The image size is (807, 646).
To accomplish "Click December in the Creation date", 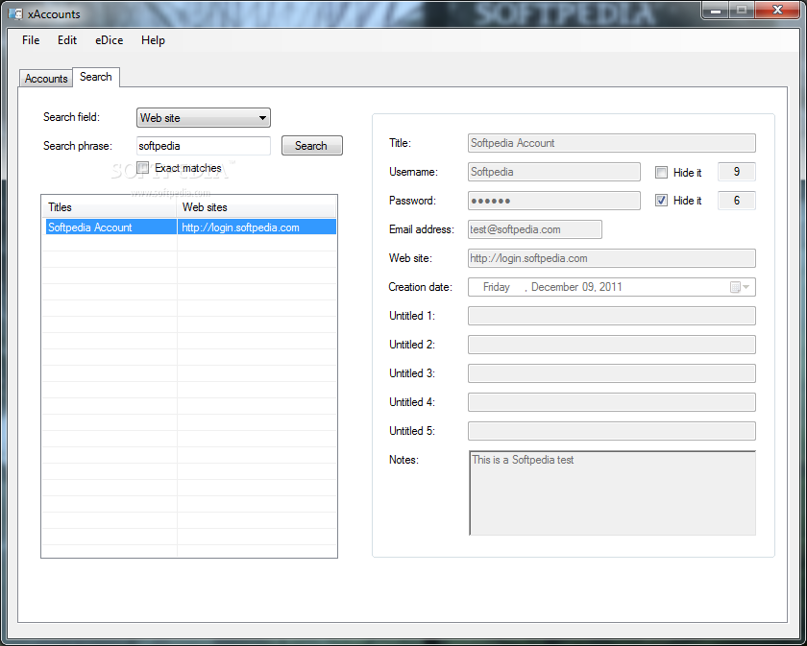I will [x=555, y=287].
